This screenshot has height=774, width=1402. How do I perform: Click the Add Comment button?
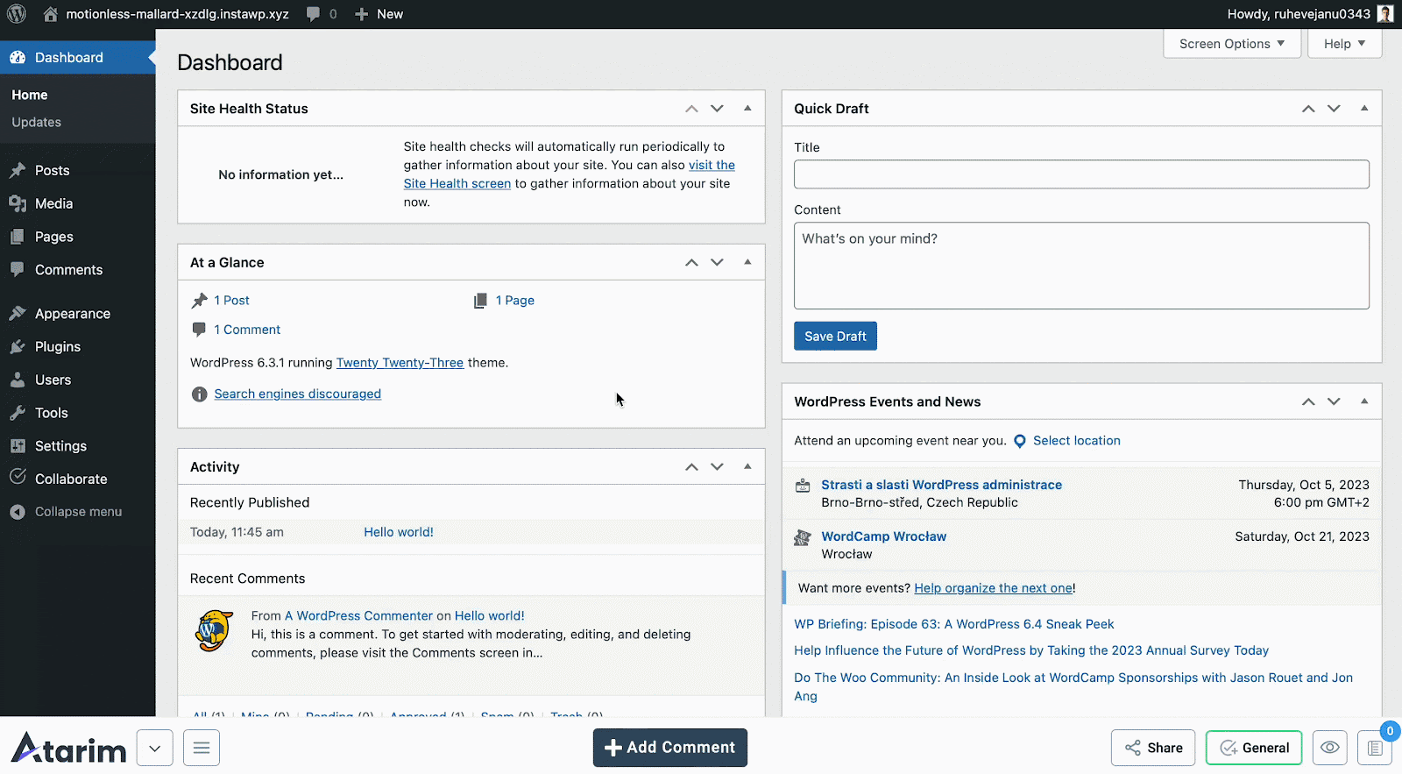pyautogui.click(x=670, y=748)
